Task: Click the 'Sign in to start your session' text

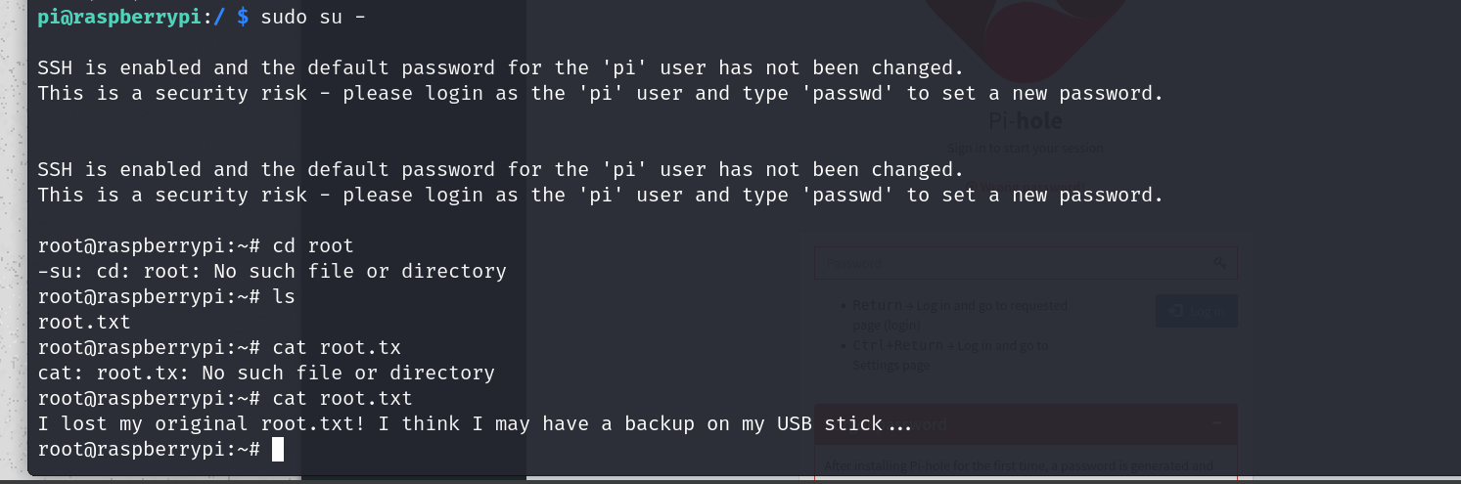Action: click(x=1025, y=149)
